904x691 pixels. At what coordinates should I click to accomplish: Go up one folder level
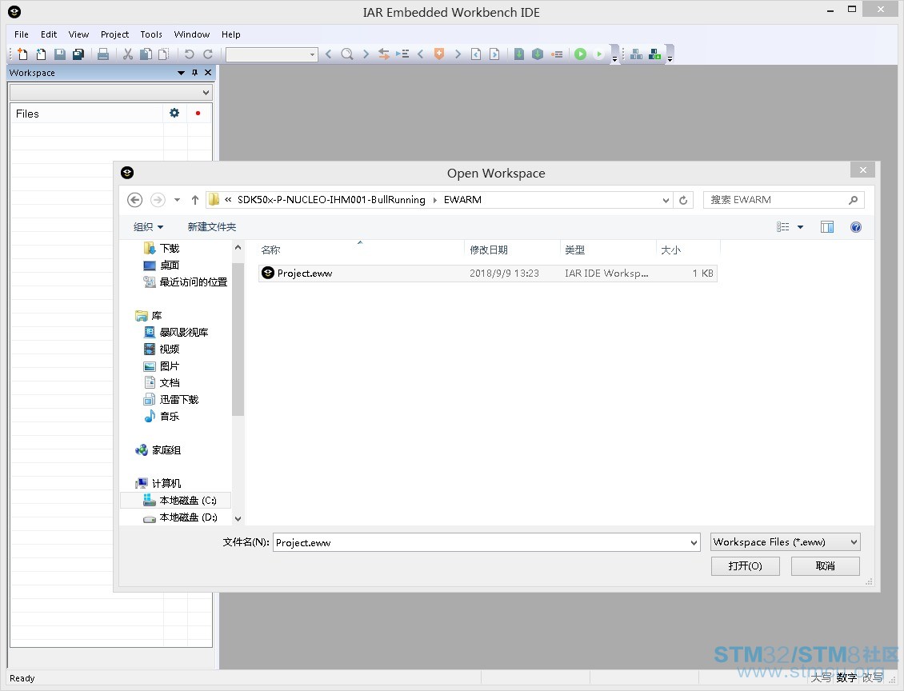(x=195, y=200)
